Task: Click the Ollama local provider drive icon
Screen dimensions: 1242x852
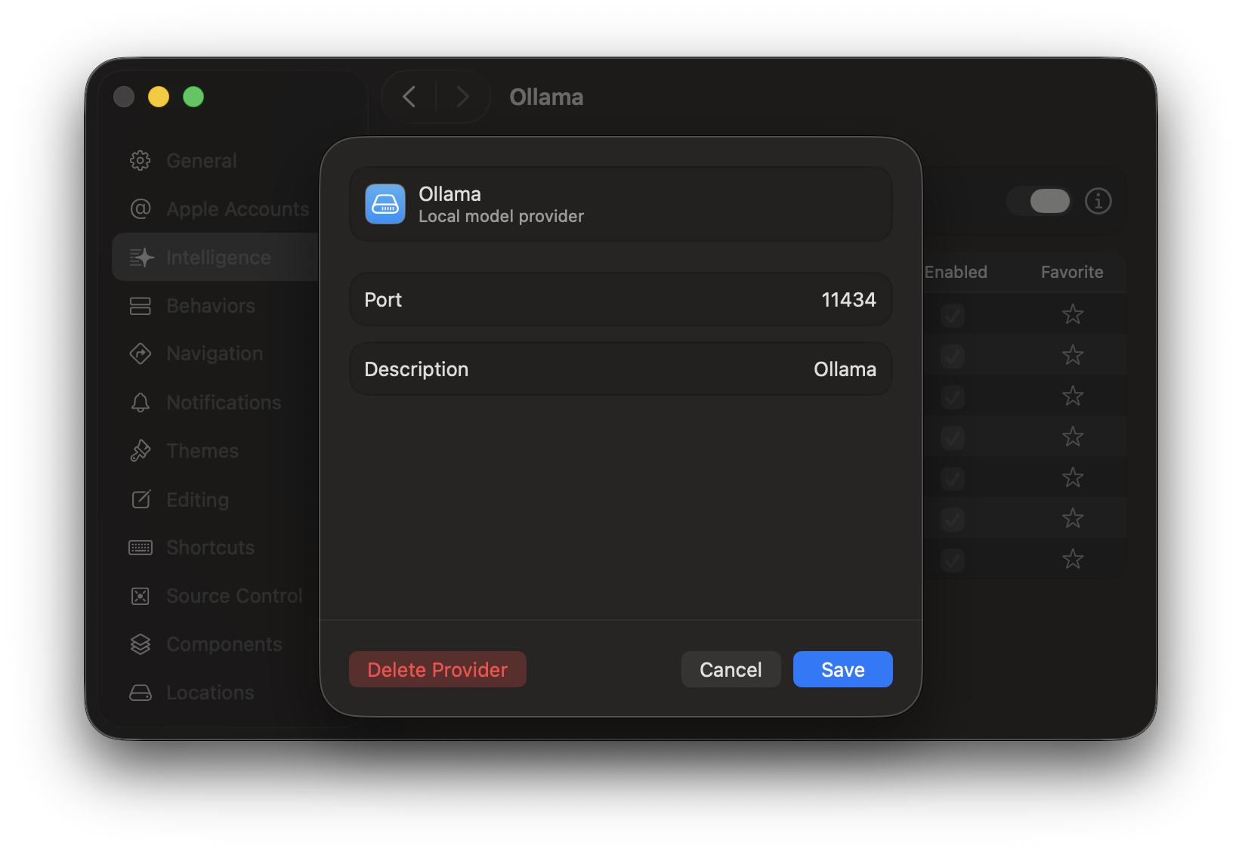Action: pos(385,203)
